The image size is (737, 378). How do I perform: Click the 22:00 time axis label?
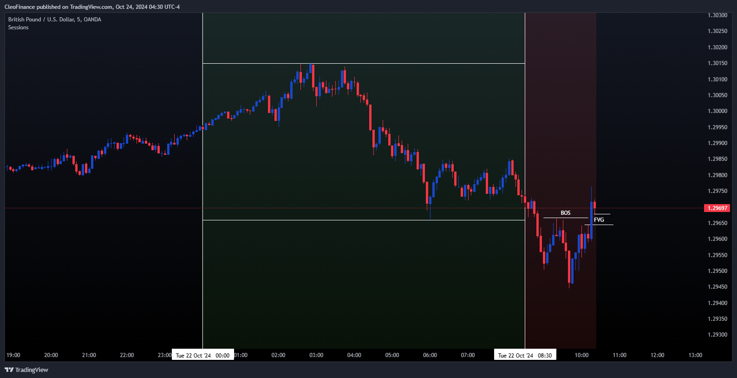pyautogui.click(x=127, y=355)
